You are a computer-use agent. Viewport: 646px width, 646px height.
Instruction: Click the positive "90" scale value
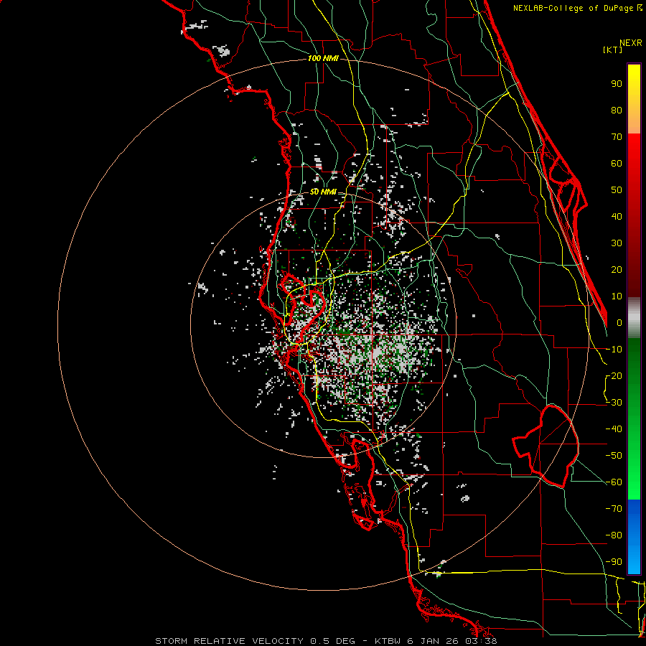[617, 84]
